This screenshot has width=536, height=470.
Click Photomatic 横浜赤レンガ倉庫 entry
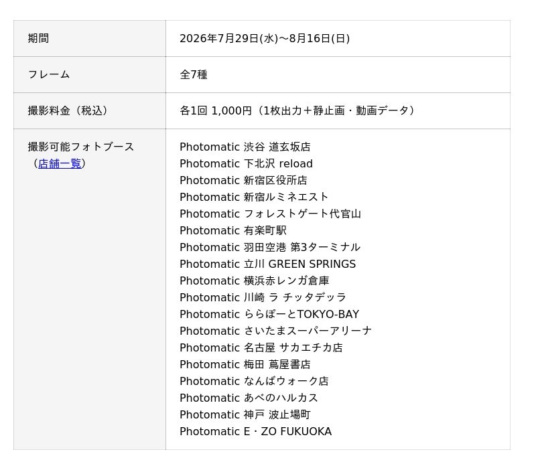[x=255, y=281]
